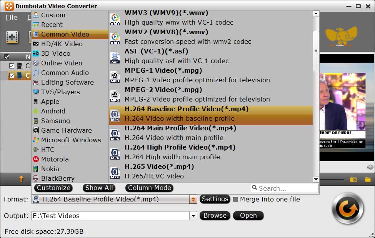Click the snapshot camera icon
375x238 pixels.
(353, 180)
